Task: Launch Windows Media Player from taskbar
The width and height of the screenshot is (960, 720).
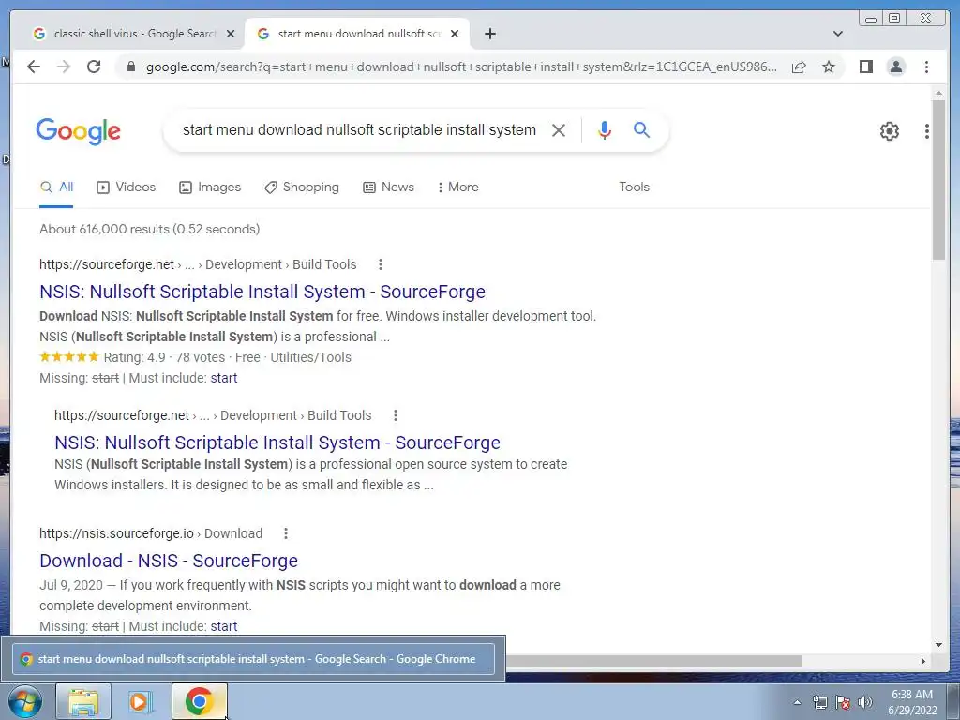Action: tap(141, 701)
